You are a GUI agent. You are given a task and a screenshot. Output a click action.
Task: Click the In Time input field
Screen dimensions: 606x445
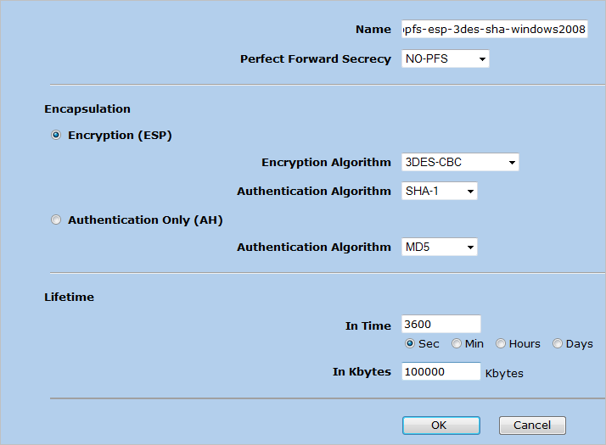440,325
